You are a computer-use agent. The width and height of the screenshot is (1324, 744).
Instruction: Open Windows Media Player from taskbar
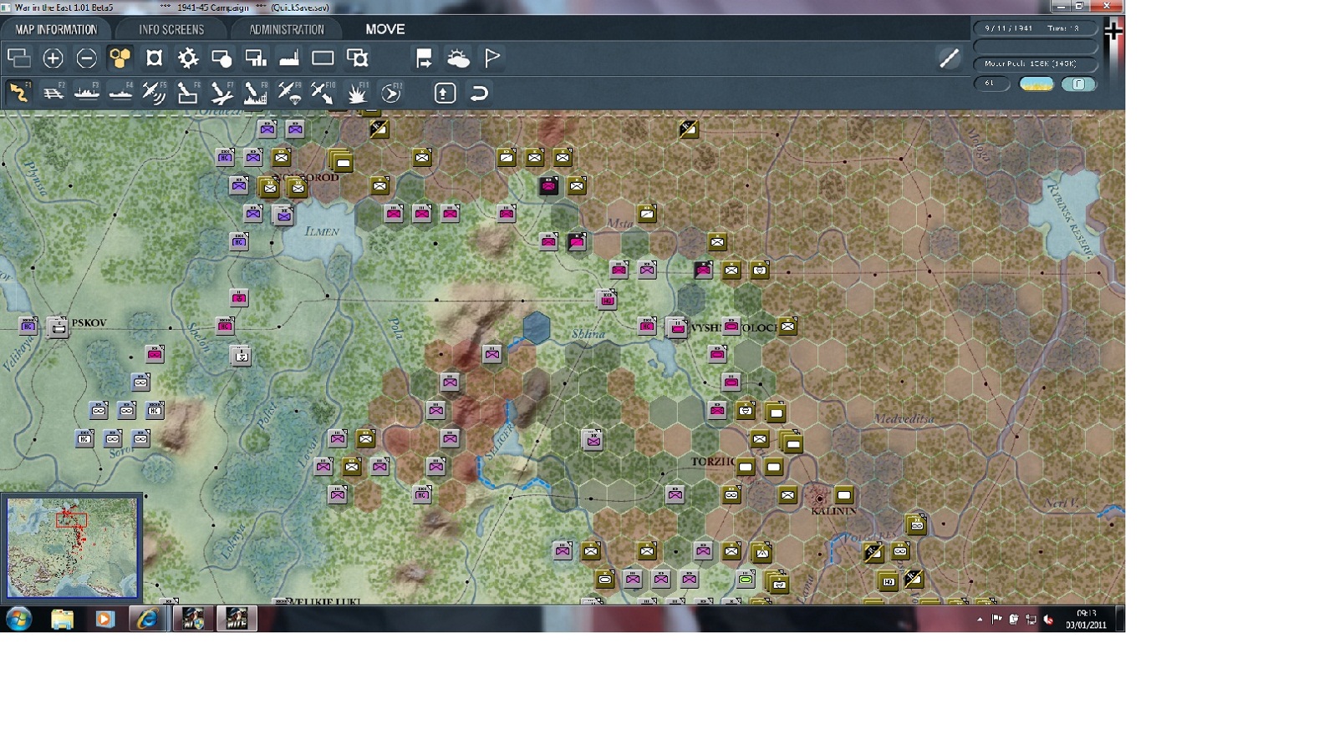[104, 619]
